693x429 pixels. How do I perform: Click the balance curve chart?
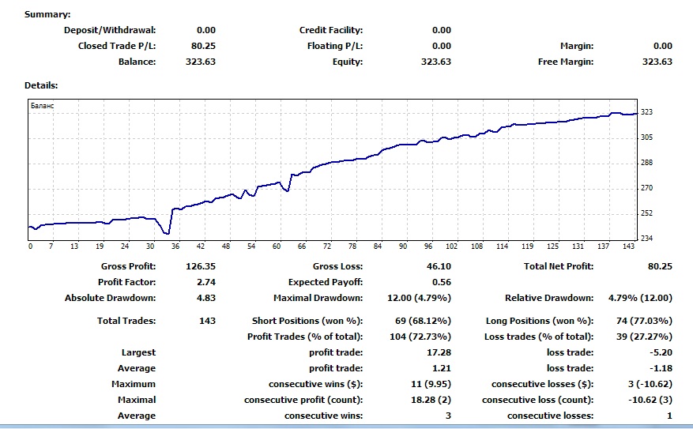(x=333, y=170)
